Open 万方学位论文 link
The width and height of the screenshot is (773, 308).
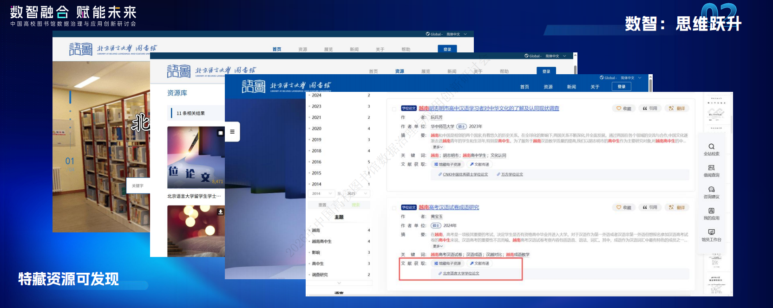click(512, 174)
